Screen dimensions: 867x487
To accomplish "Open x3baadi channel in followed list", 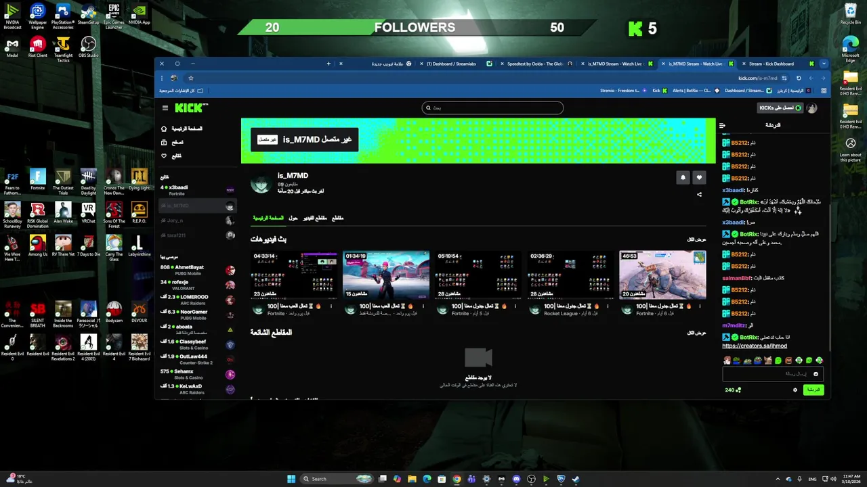I will pyautogui.click(x=196, y=190).
